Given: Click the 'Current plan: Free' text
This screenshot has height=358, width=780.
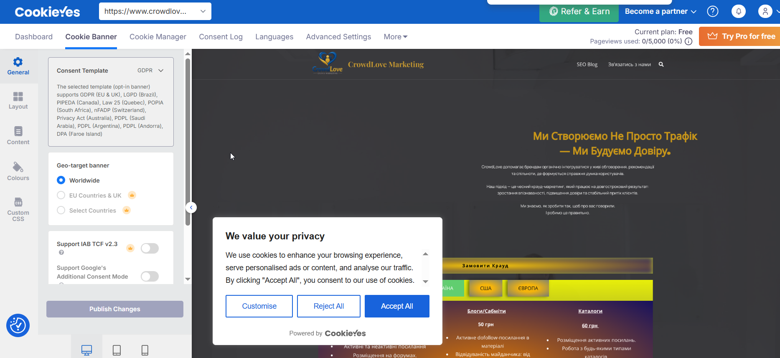Looking at the screenshot, I should click(x=663, y=32).
